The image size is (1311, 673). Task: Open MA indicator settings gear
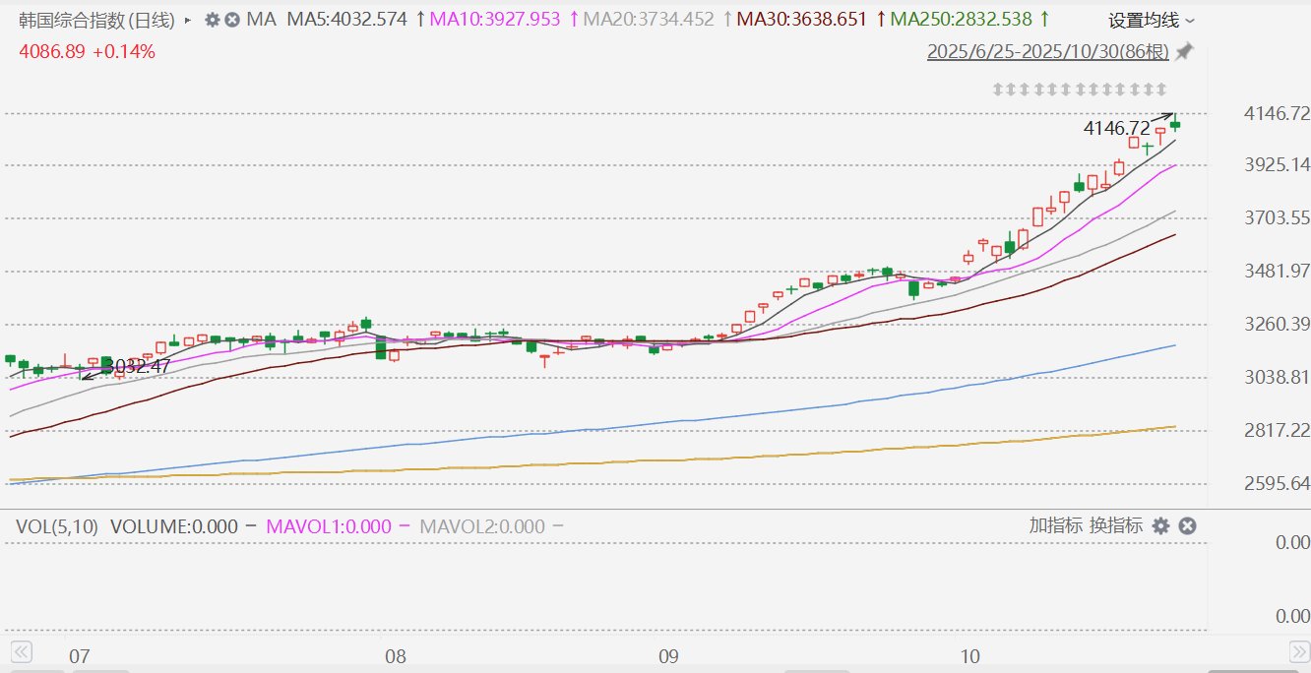(x=212, y=20)
